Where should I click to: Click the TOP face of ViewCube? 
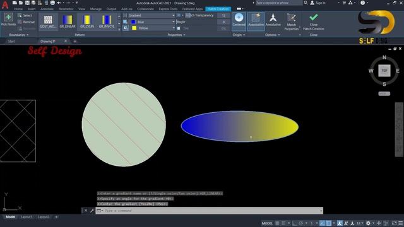(x=384, y=71)
